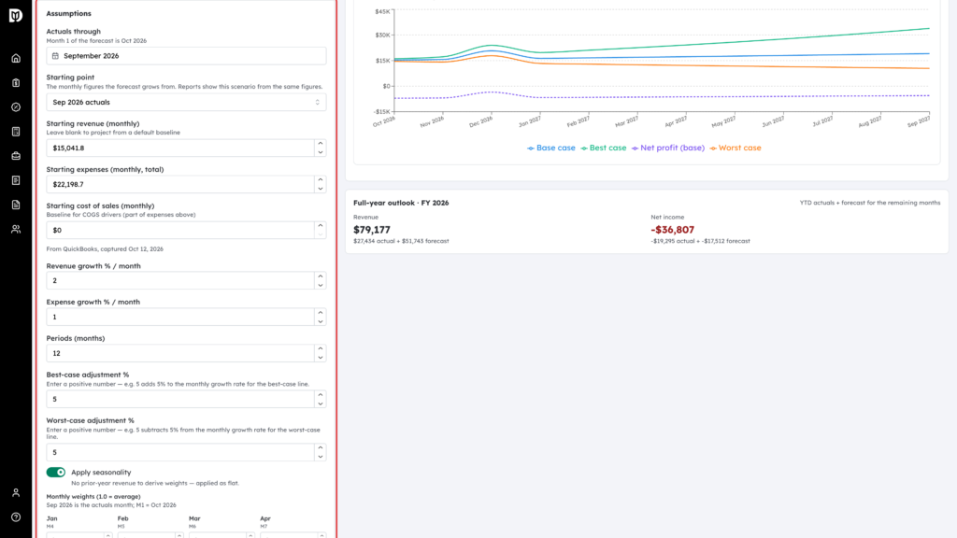This screenshot has width=957, height=538.
Task: Open the note page icon in the sidebar
Action: pyautogui.click(x=16, y=180)
